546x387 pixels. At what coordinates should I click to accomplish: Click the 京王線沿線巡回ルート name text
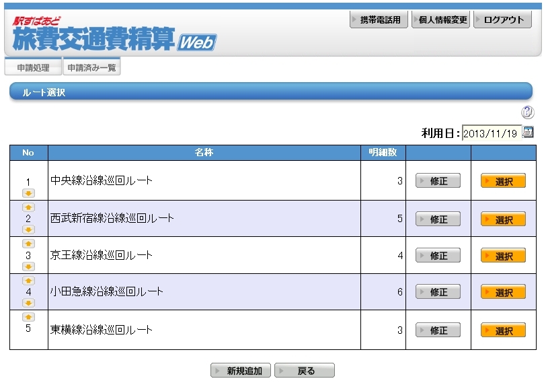(x=102, y=255)
